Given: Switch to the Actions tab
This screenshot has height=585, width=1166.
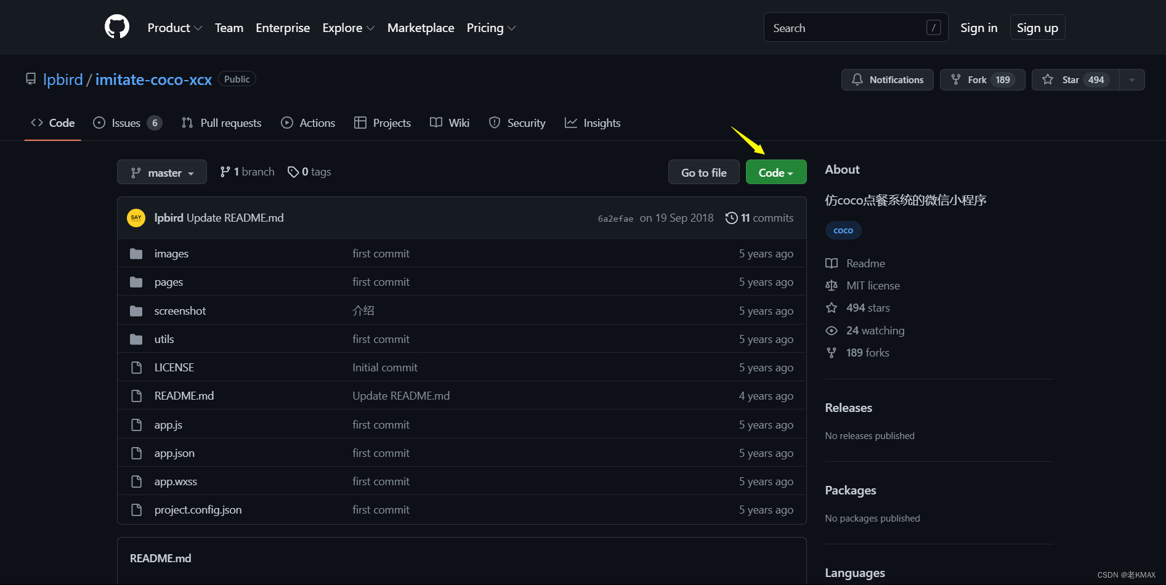Looking at the screenshot, I should pyautogui.click(x=308, y=123).
